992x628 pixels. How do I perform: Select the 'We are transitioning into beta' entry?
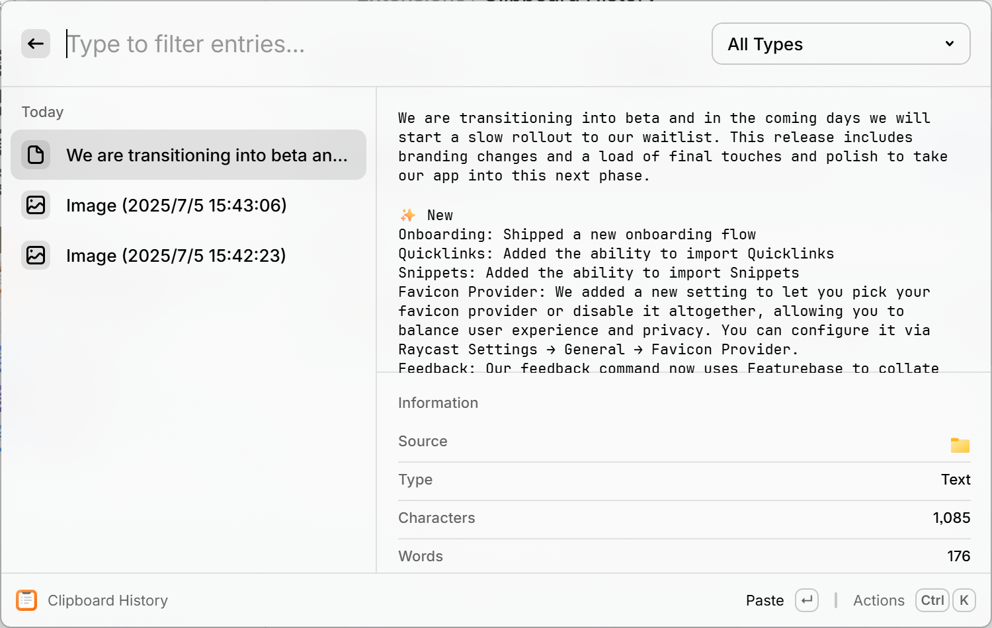click(188, 155)
